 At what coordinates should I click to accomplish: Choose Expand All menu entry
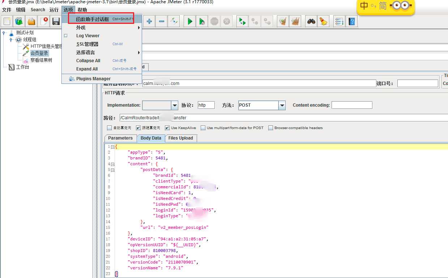(x=102, y=69)
